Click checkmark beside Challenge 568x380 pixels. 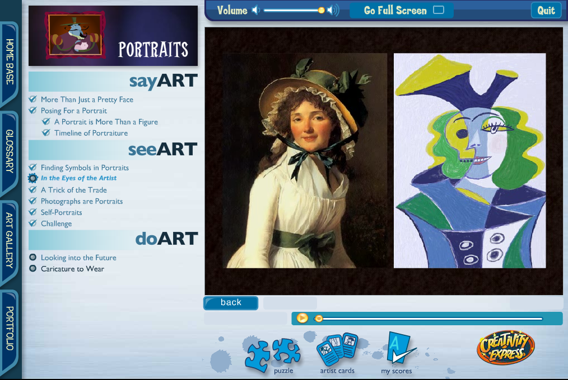tap(32, 223)
